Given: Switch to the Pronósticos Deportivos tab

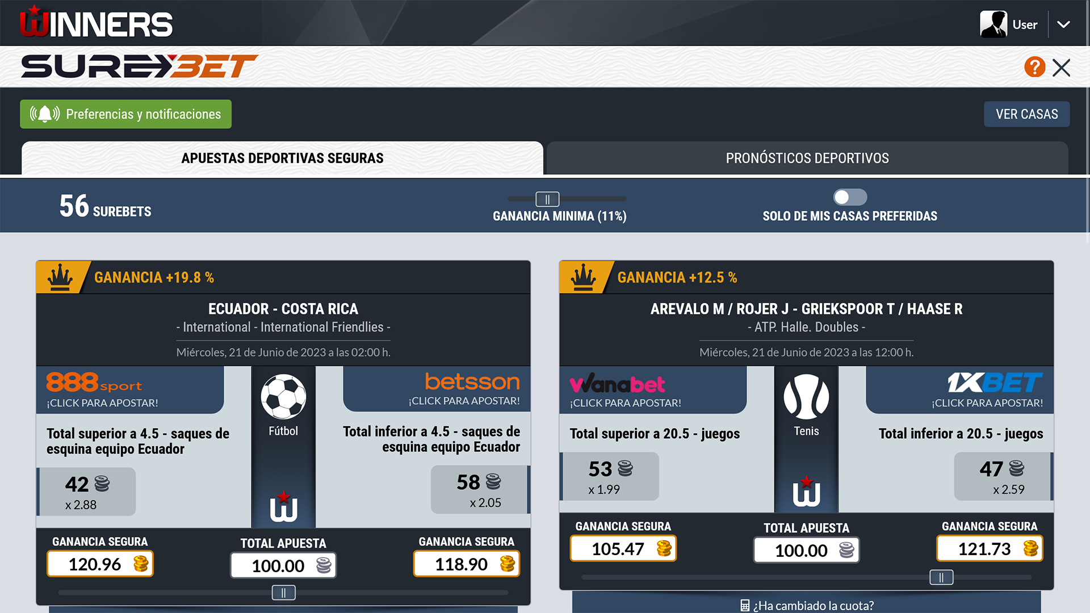Looking at the screenshot, I should point(807,158).
